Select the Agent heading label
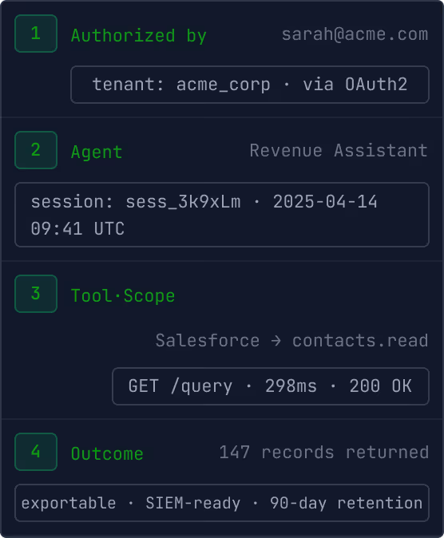Image resolution: width=444 pixels, height=538 pixels. (x=97, y=152)
